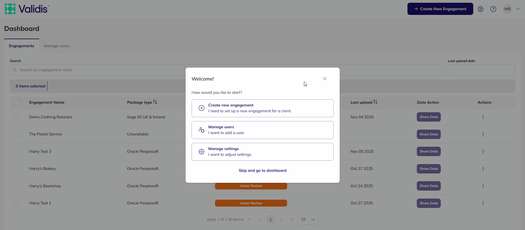525x230 pixels.
Task: Click the engagement name search field
Action: pos(228,70)
